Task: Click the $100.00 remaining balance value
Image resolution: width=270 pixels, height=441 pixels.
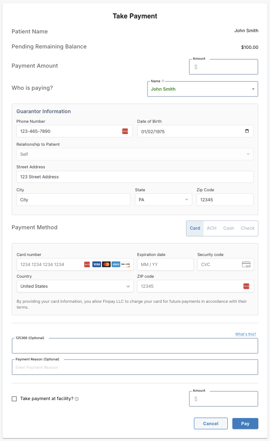Action: point(250,47)
